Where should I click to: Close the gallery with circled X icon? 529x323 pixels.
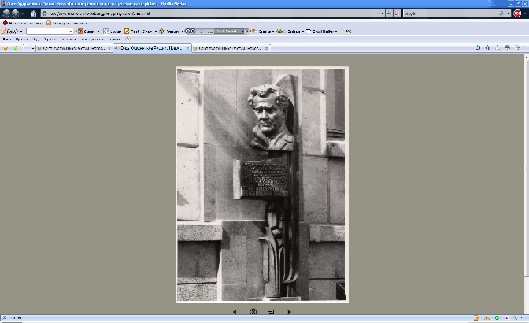point(253,312)
